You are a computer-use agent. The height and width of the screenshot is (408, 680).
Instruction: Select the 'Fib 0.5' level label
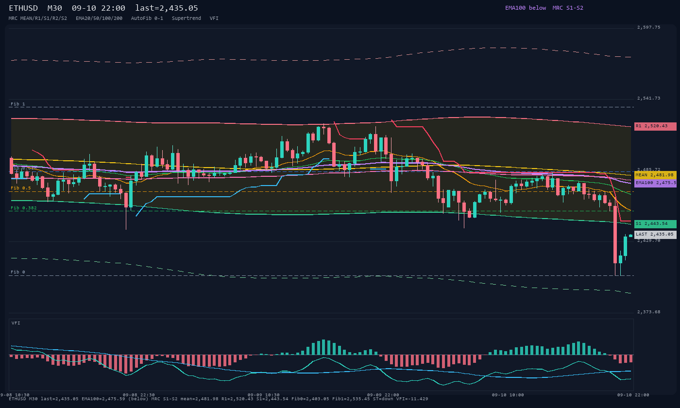(21, 188)
